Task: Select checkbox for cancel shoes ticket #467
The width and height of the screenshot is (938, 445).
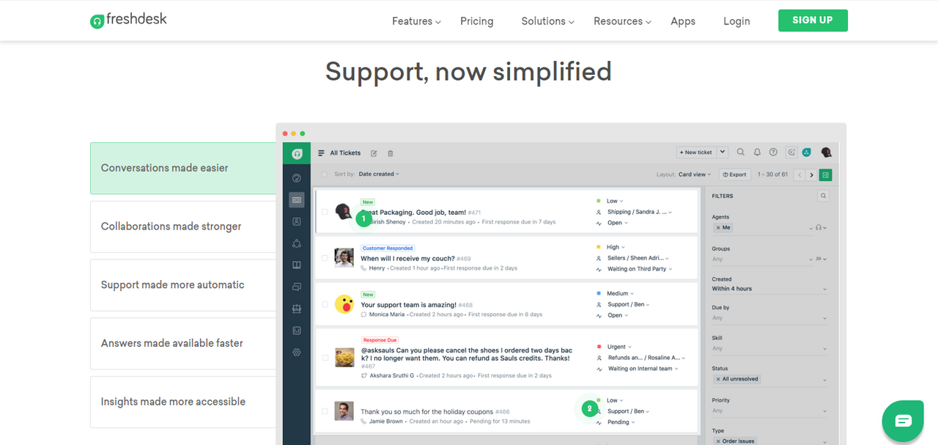Action: (x=325, y=358)
